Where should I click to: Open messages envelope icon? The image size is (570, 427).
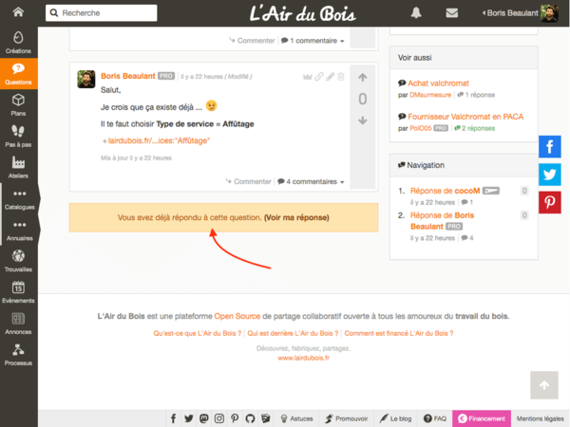(x=451, y=13)
